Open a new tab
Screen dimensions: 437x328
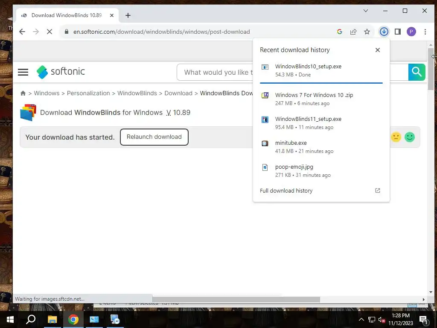[128, 15]
